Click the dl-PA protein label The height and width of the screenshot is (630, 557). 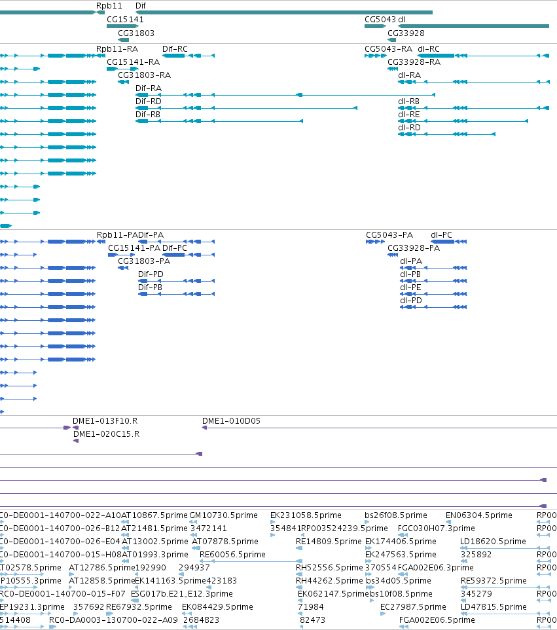(411, 261)
